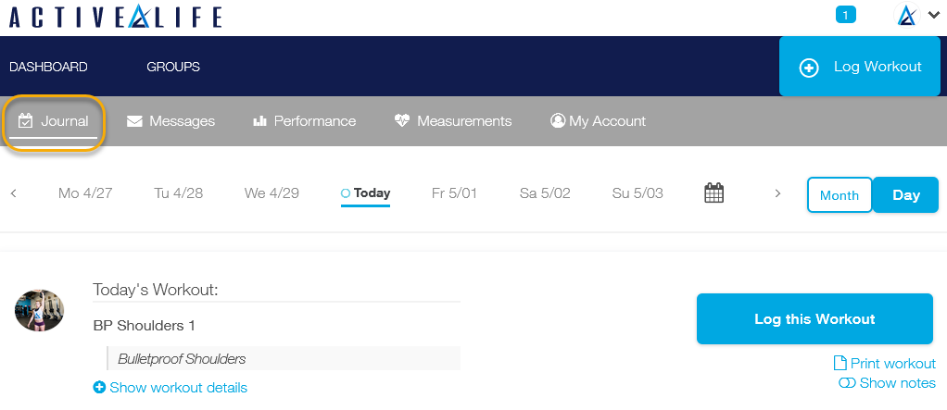Click the coach photo thumbnail

click(39, 311)
